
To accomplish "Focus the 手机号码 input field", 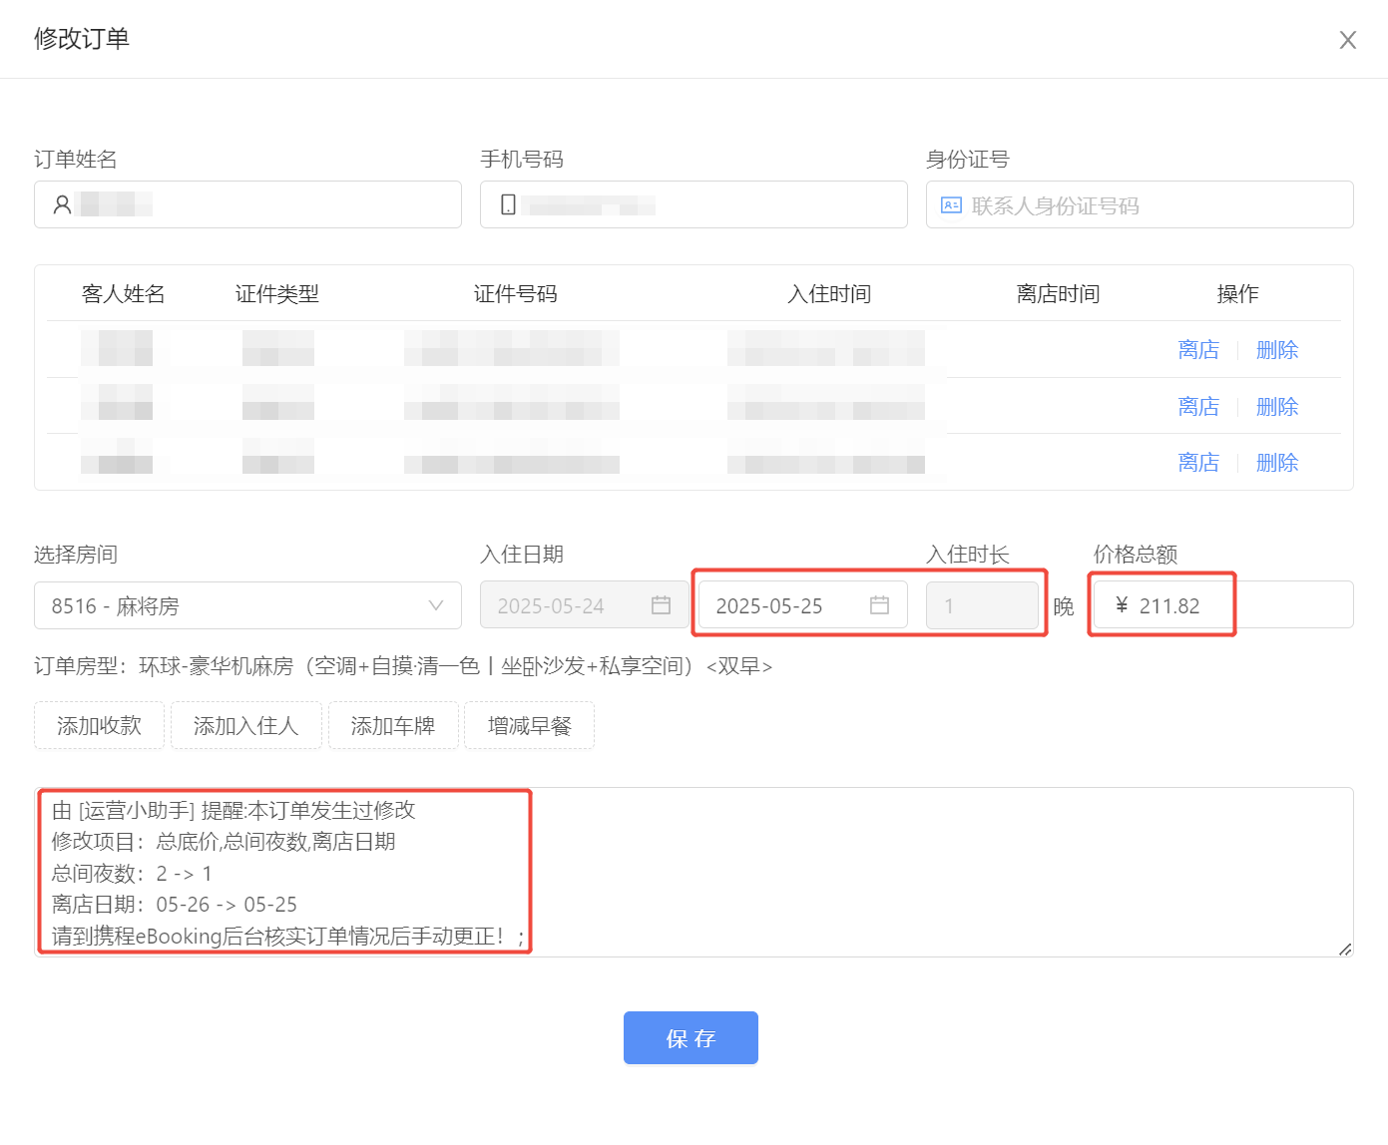I will click(x=694, y=204).
